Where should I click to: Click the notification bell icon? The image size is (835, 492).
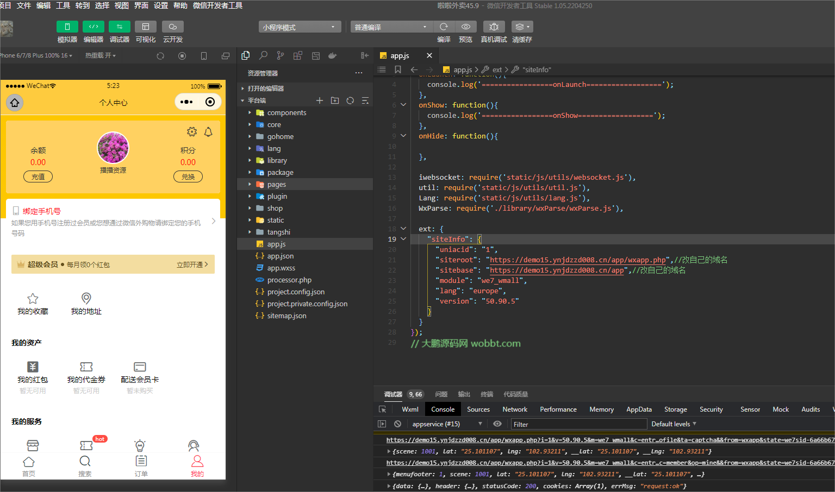pos(208,132)
